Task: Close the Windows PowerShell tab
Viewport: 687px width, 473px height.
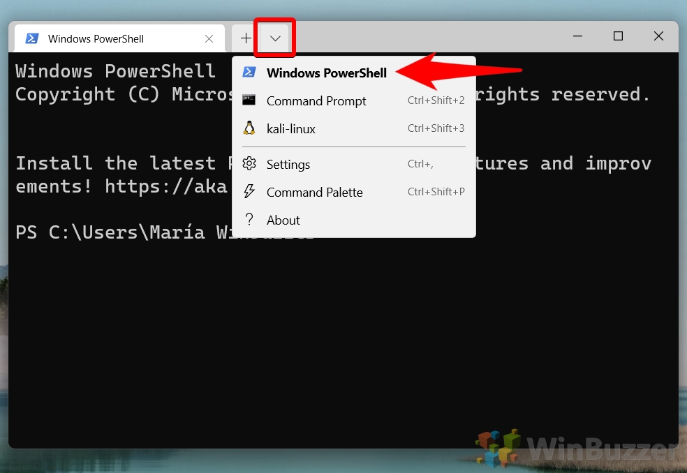Action: pos(209,39)
